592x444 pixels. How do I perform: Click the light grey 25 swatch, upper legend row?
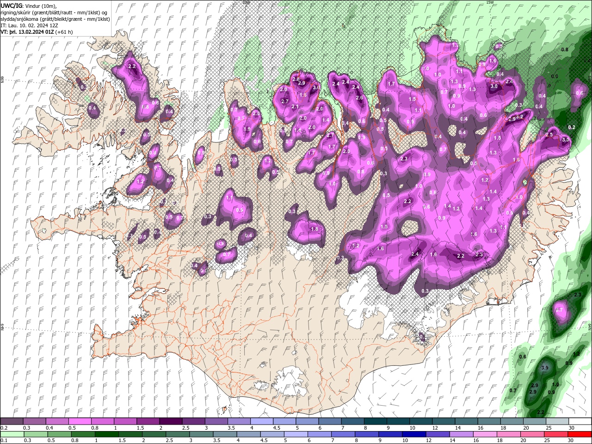point(557,421)
